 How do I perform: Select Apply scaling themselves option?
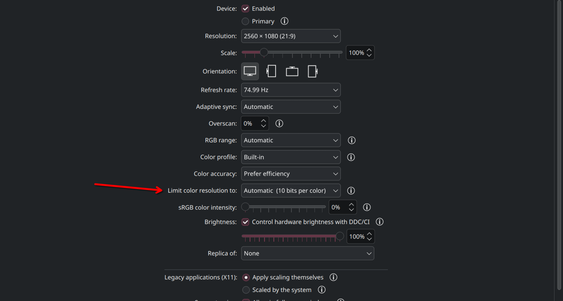246,278
